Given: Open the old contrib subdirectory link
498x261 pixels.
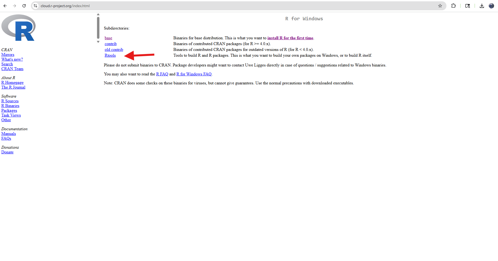Looking at the screenshot, I should click(x=114, y=50).
